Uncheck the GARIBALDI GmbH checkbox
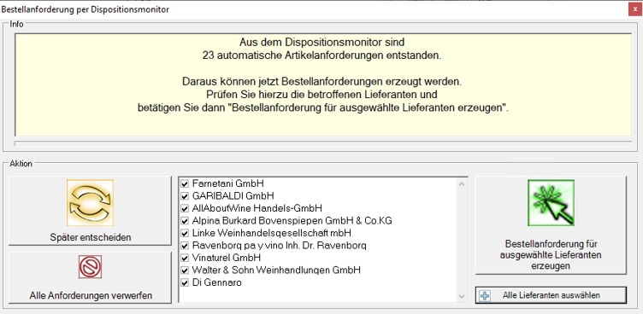The height and width of the screenshot is (314, 643). coord(185,195)
